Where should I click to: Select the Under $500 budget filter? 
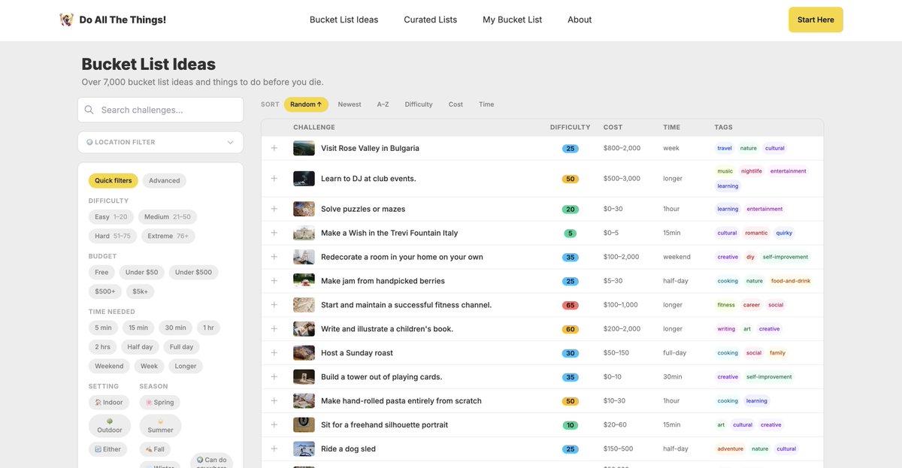tap(193, 272)
